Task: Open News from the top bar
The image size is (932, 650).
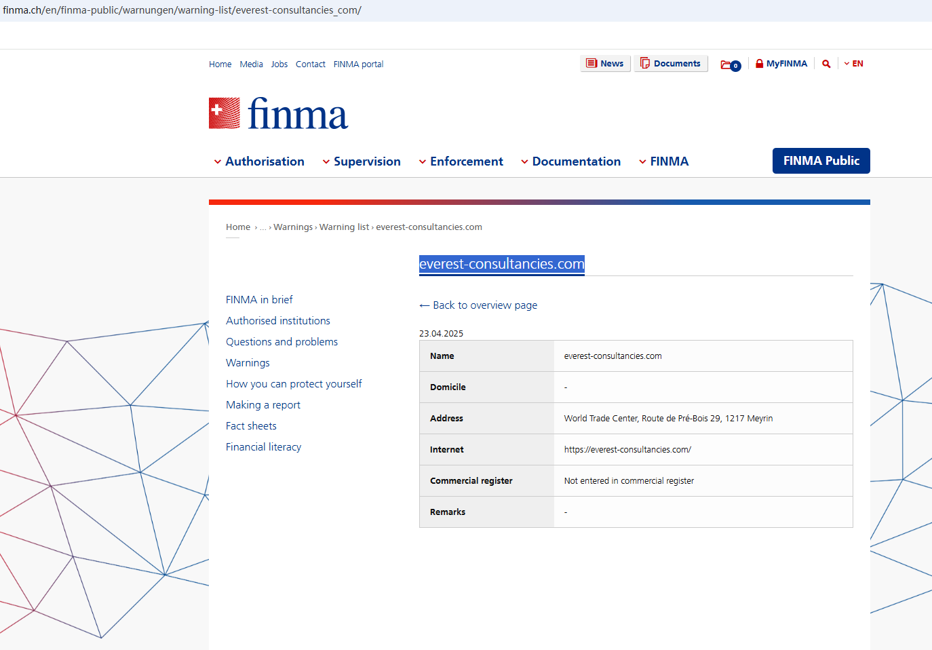Action: [605, 64]
